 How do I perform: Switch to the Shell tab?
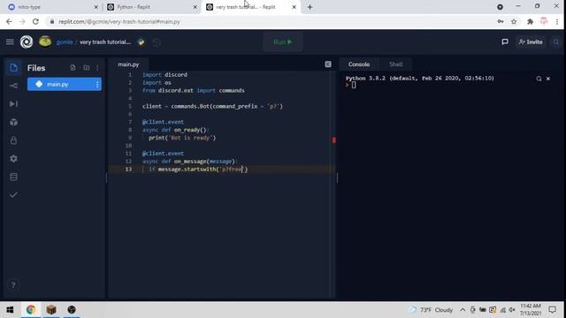395,64
